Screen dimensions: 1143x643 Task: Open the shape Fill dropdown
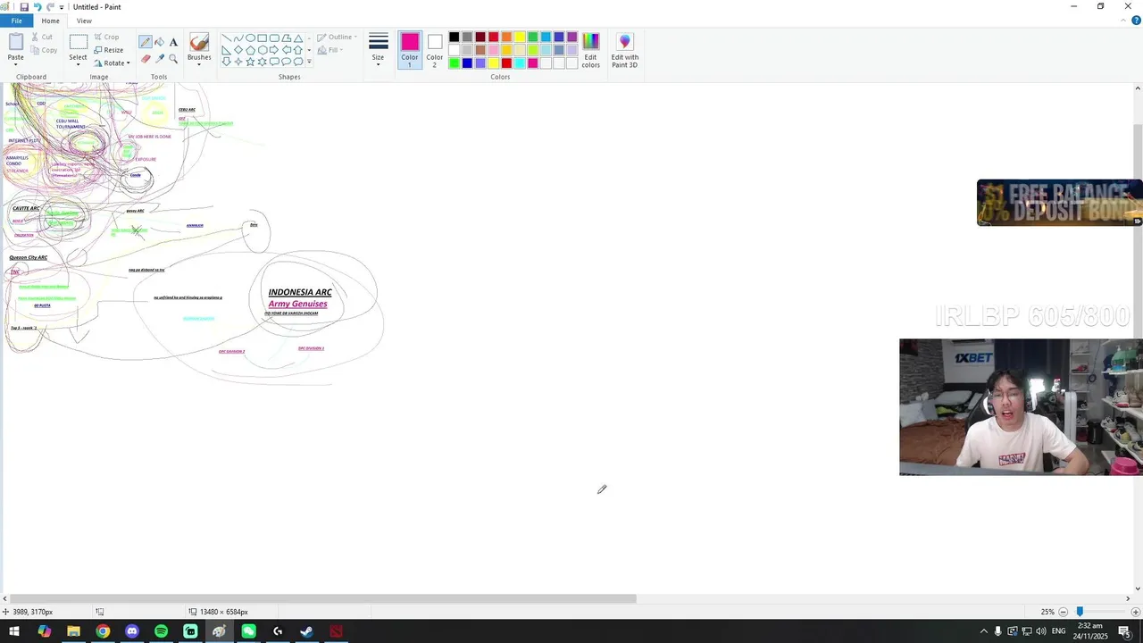tap(329, 50)
